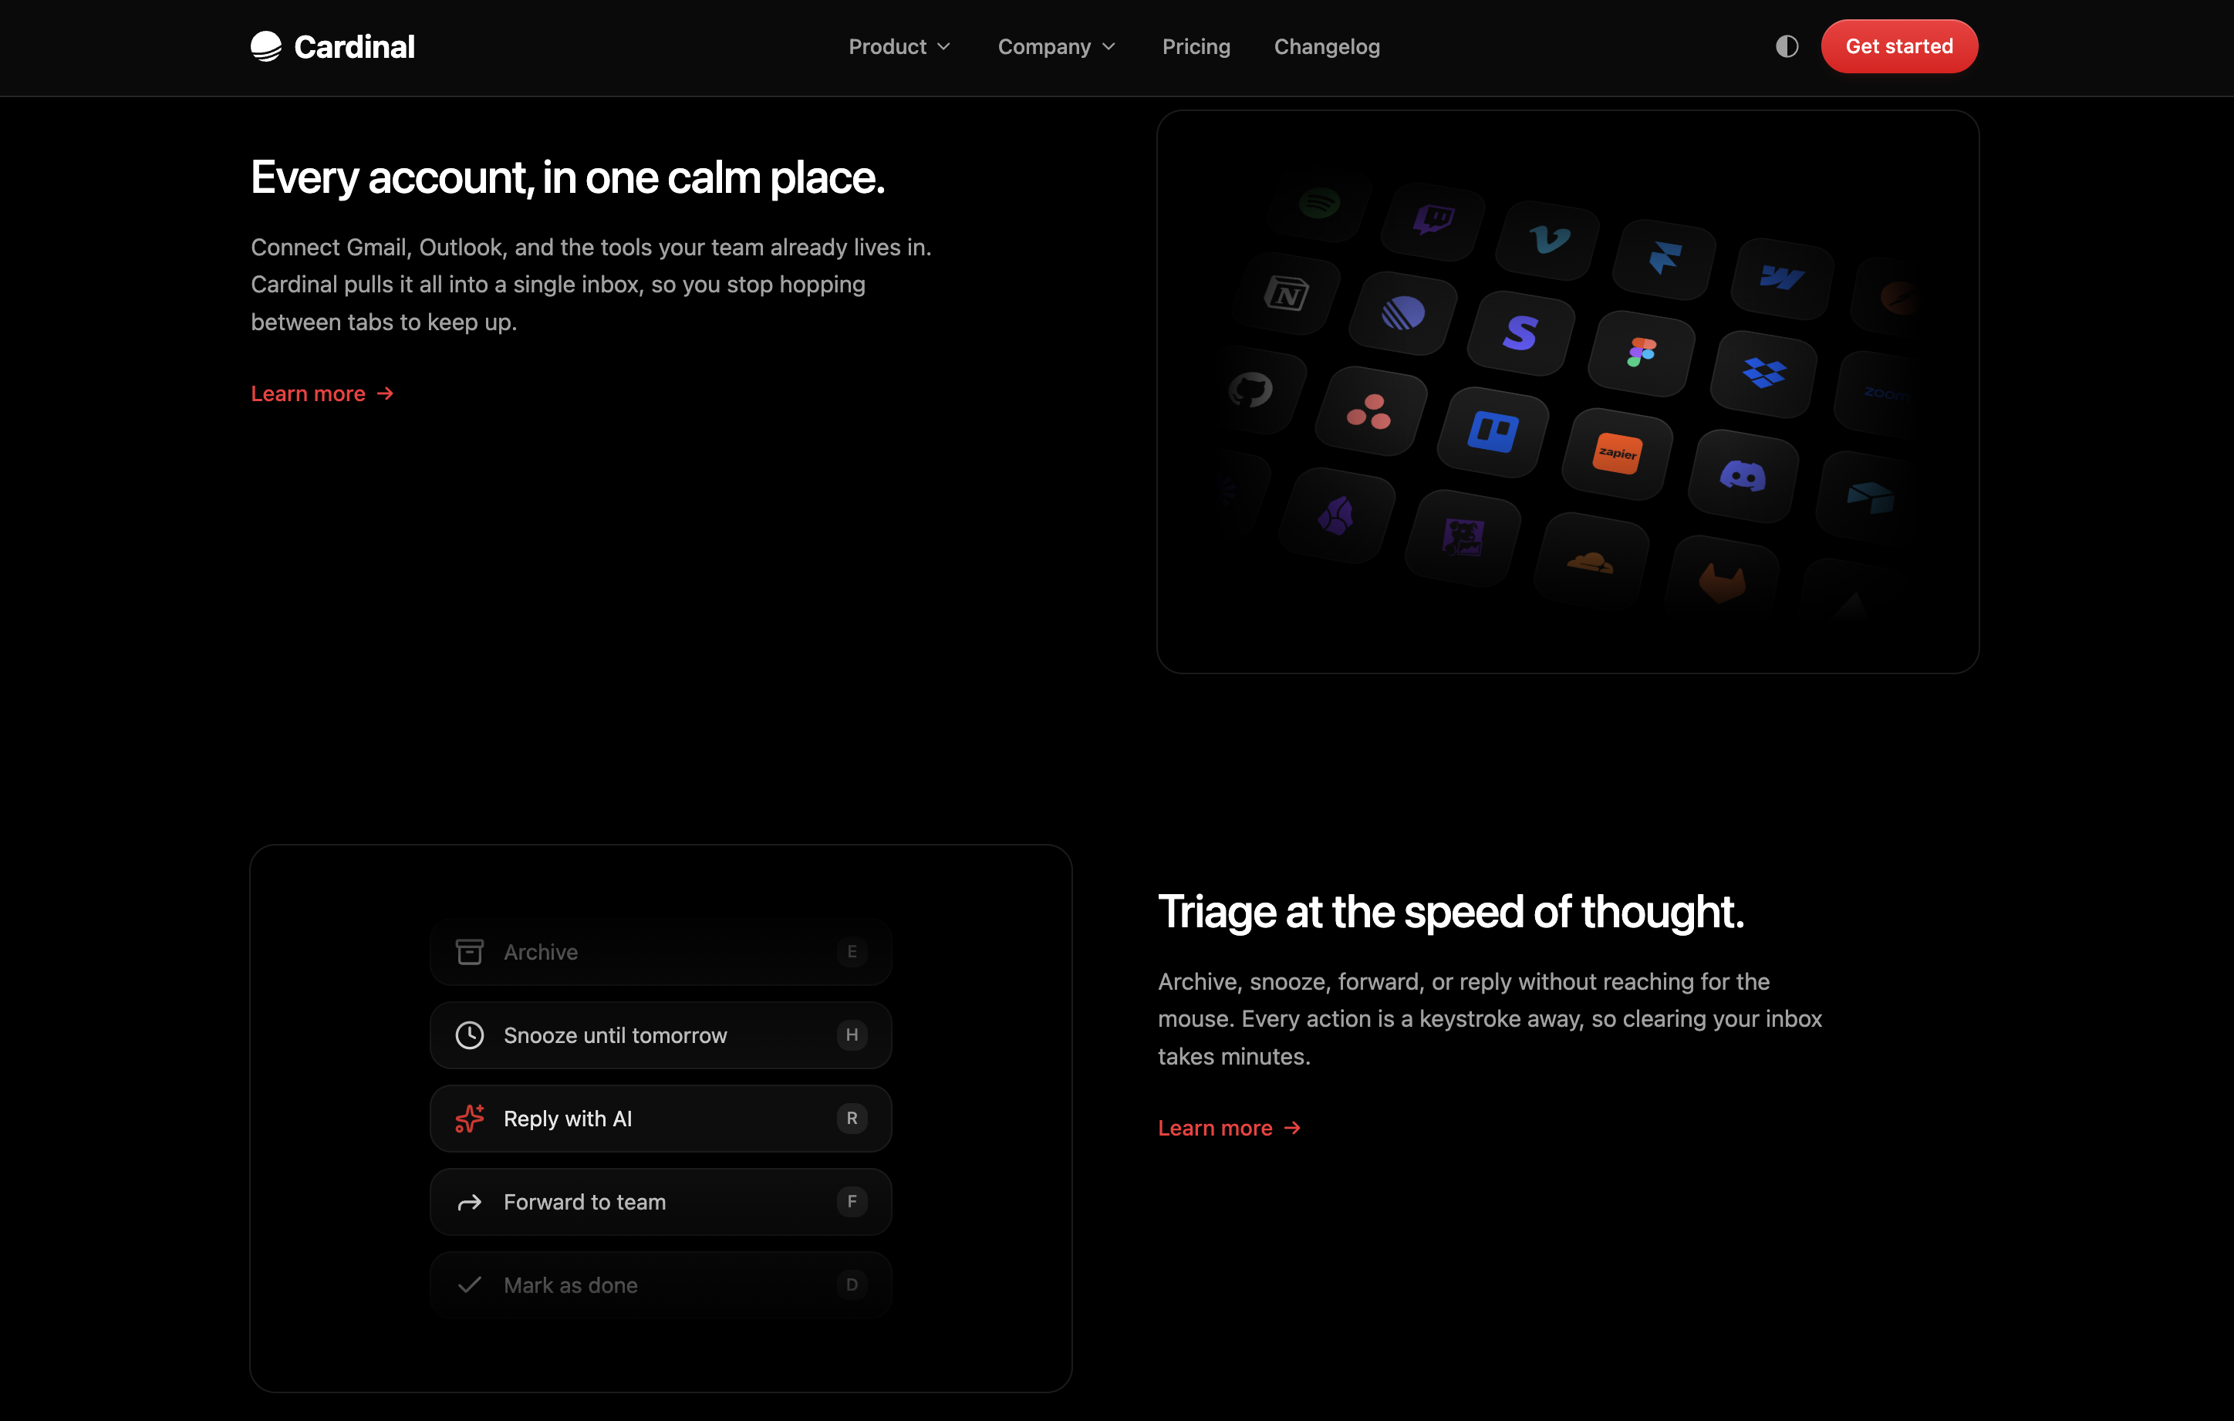
Task: Click the Obsidian integration icon
Action: click(x=1337, y=516)
